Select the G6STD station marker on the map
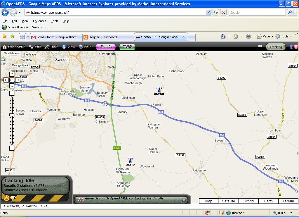Screen dimensions: 299x217 [x=130, y=161]
